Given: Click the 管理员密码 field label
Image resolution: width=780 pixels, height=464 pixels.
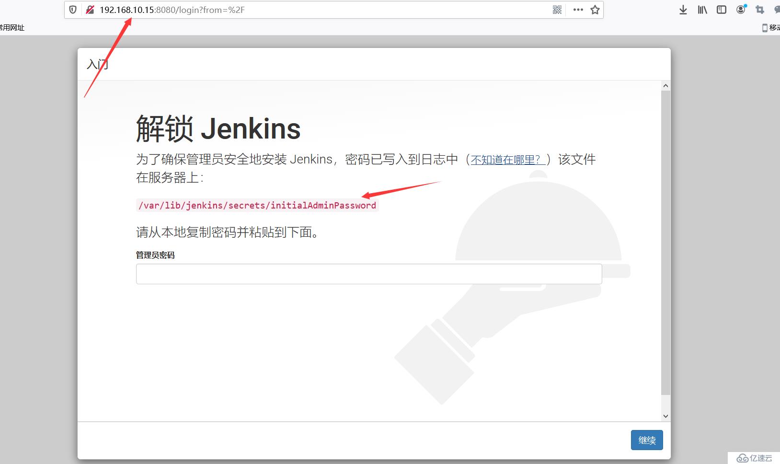Looking at the screenshot, I should [x=155, y=255].
